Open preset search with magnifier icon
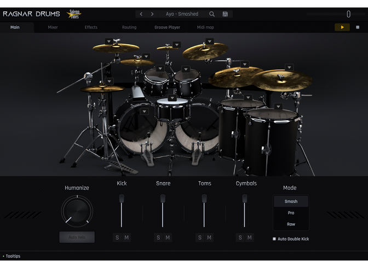368x268 pixels. [212, 14]
